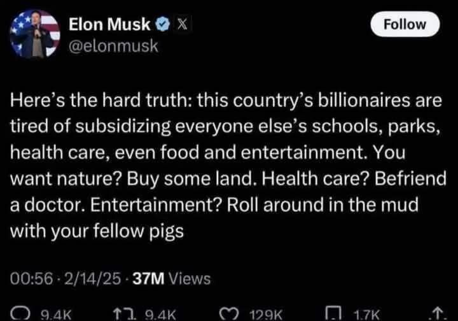Click the last line "with your fellow pigs"
Screen dimensions: 458x321
pyautogui.click(x=97, y=232)
